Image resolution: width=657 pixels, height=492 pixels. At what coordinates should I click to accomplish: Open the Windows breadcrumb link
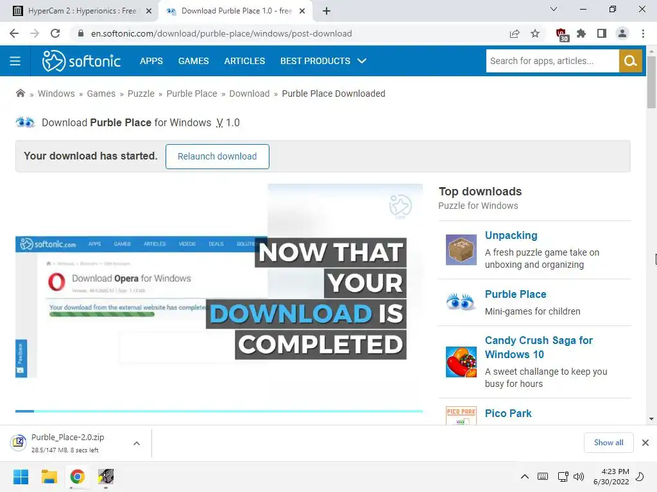coord(56,94)
